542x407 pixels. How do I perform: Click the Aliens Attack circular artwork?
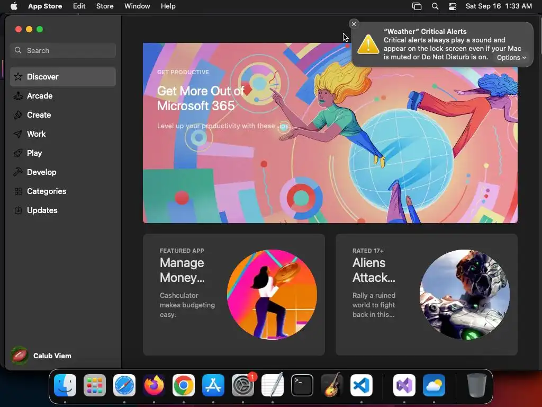point(465,295)
